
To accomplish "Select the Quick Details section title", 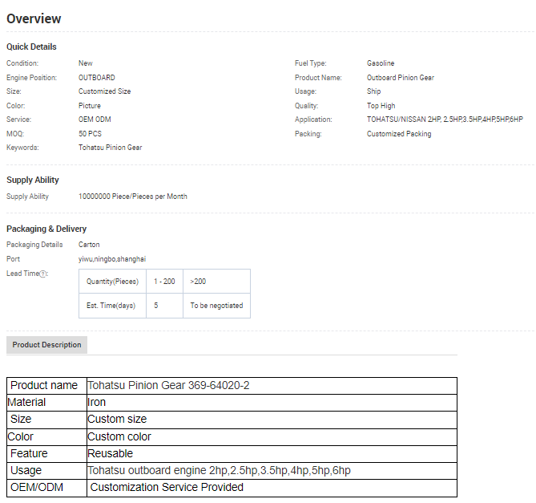I will pos(31,47).
